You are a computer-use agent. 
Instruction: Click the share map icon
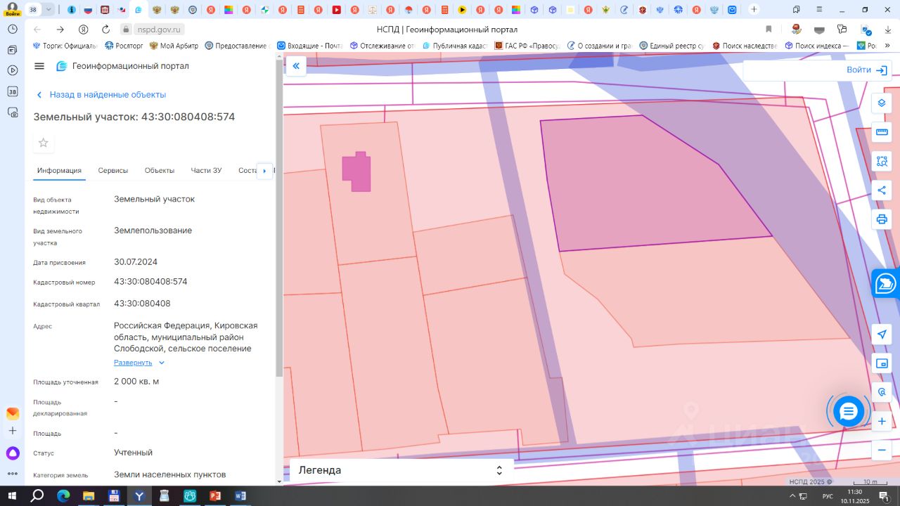[x=882, y=190]
